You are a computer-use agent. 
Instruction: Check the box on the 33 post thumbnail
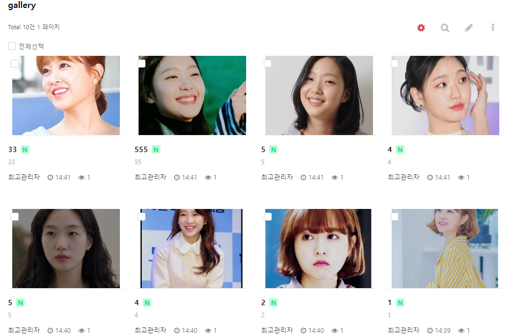tap(15, 63)
